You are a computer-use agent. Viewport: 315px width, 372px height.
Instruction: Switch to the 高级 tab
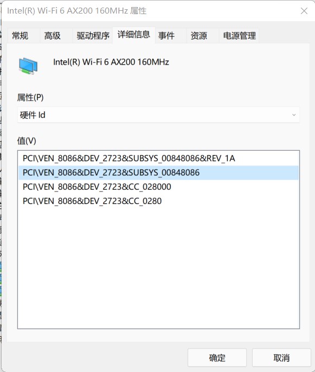53,36
